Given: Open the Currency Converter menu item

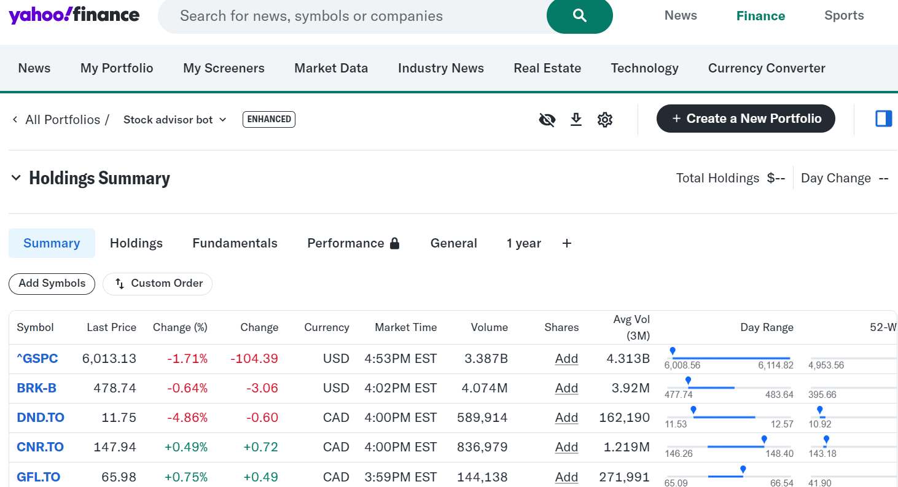Looking at the screenshot, I should 766,68.
